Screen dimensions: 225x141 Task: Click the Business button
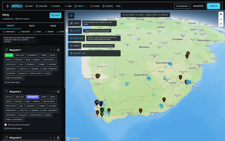click(x=182, y=6)
